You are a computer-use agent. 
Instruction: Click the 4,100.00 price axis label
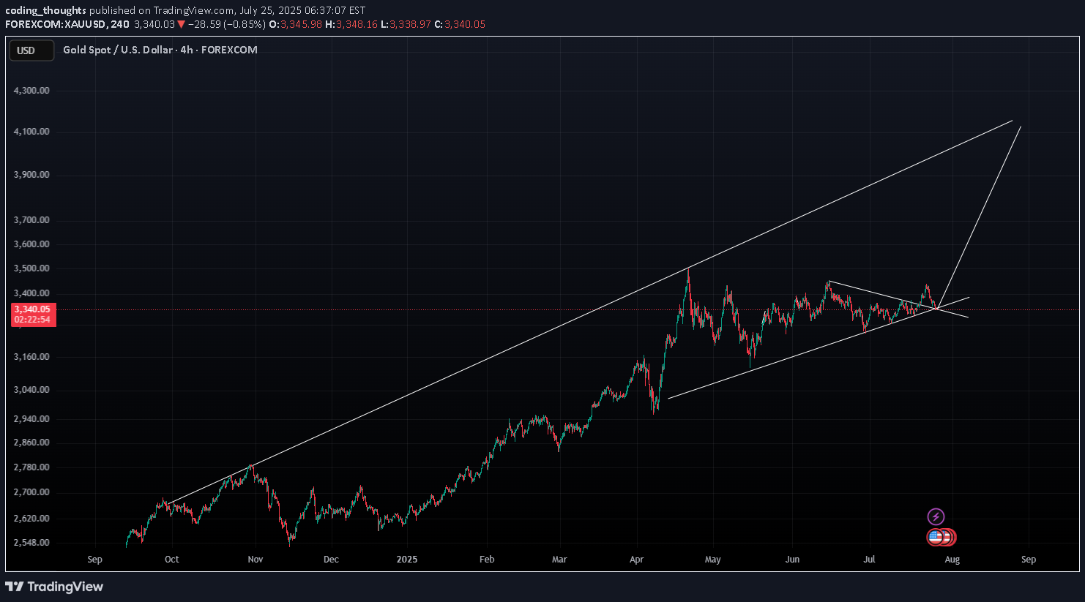32,132
